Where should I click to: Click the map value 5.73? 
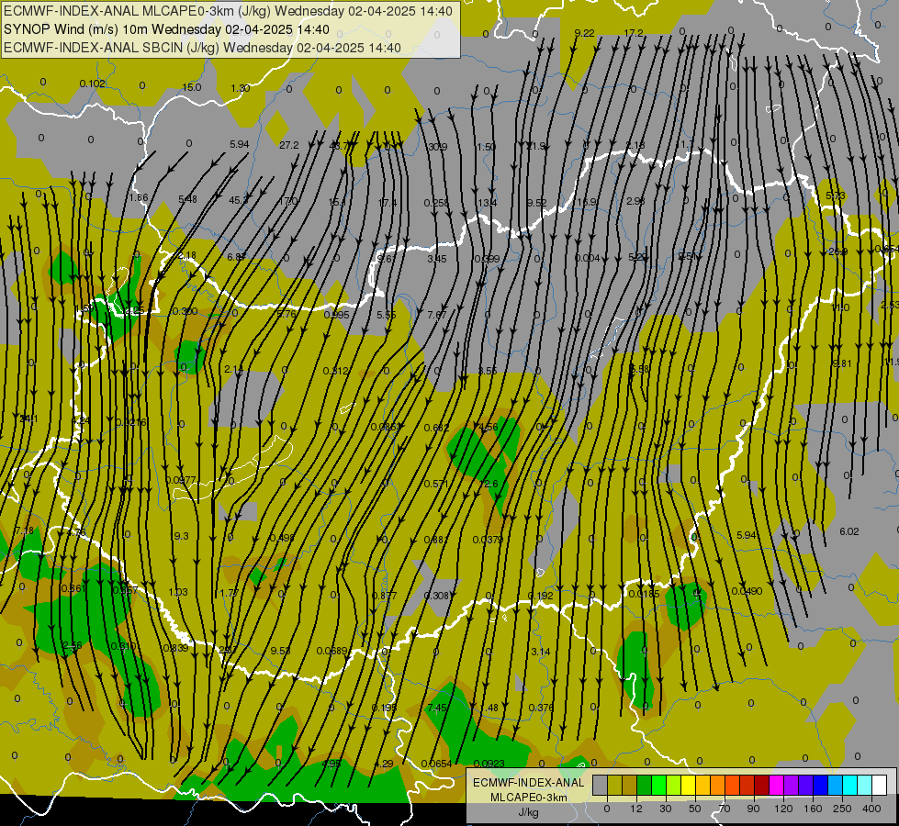pos(836,196)
